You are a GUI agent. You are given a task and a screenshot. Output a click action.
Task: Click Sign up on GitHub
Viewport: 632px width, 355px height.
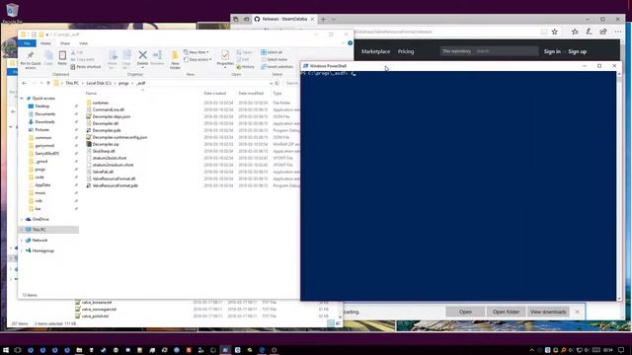(577, 51)
